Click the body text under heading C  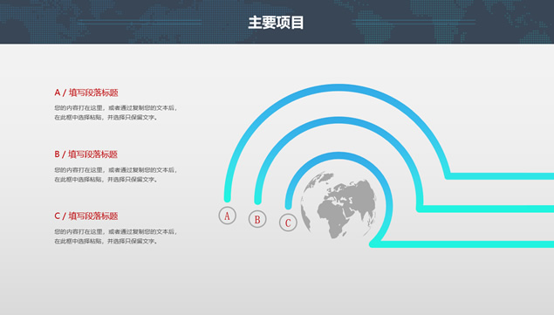pos(115,236)
